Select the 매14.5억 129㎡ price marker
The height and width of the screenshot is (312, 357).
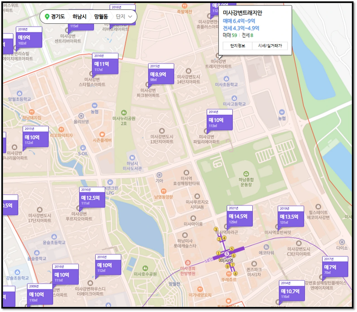click(240, 216)
